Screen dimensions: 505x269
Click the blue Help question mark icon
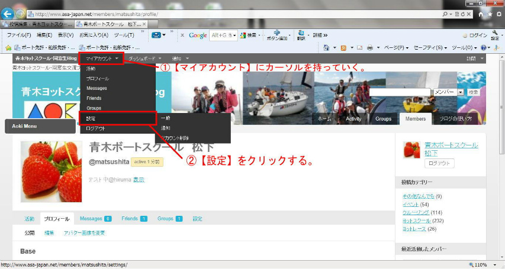pos(483,48)
